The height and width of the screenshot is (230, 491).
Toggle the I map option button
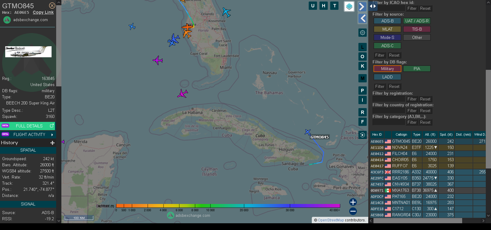tap(362, 100)
